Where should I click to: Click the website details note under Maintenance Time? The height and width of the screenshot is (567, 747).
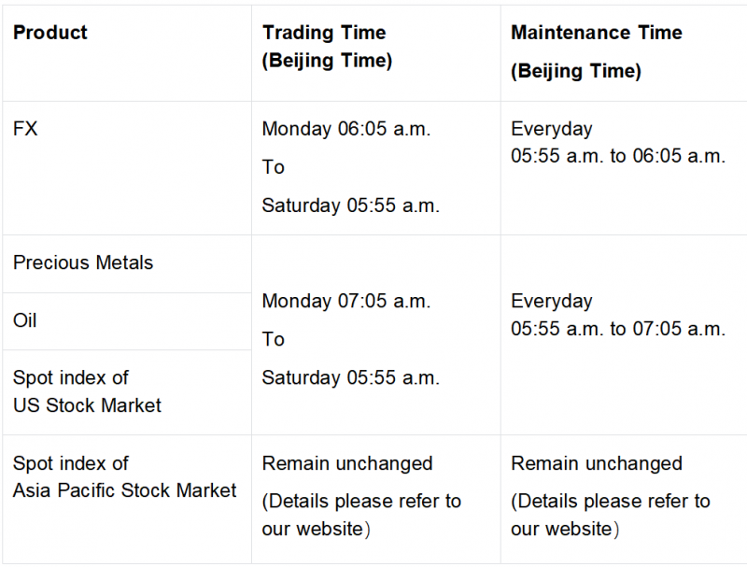[x=611, y=515]
